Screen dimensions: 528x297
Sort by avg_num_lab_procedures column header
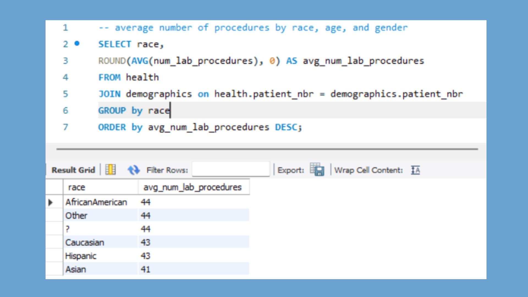point(193,187)
